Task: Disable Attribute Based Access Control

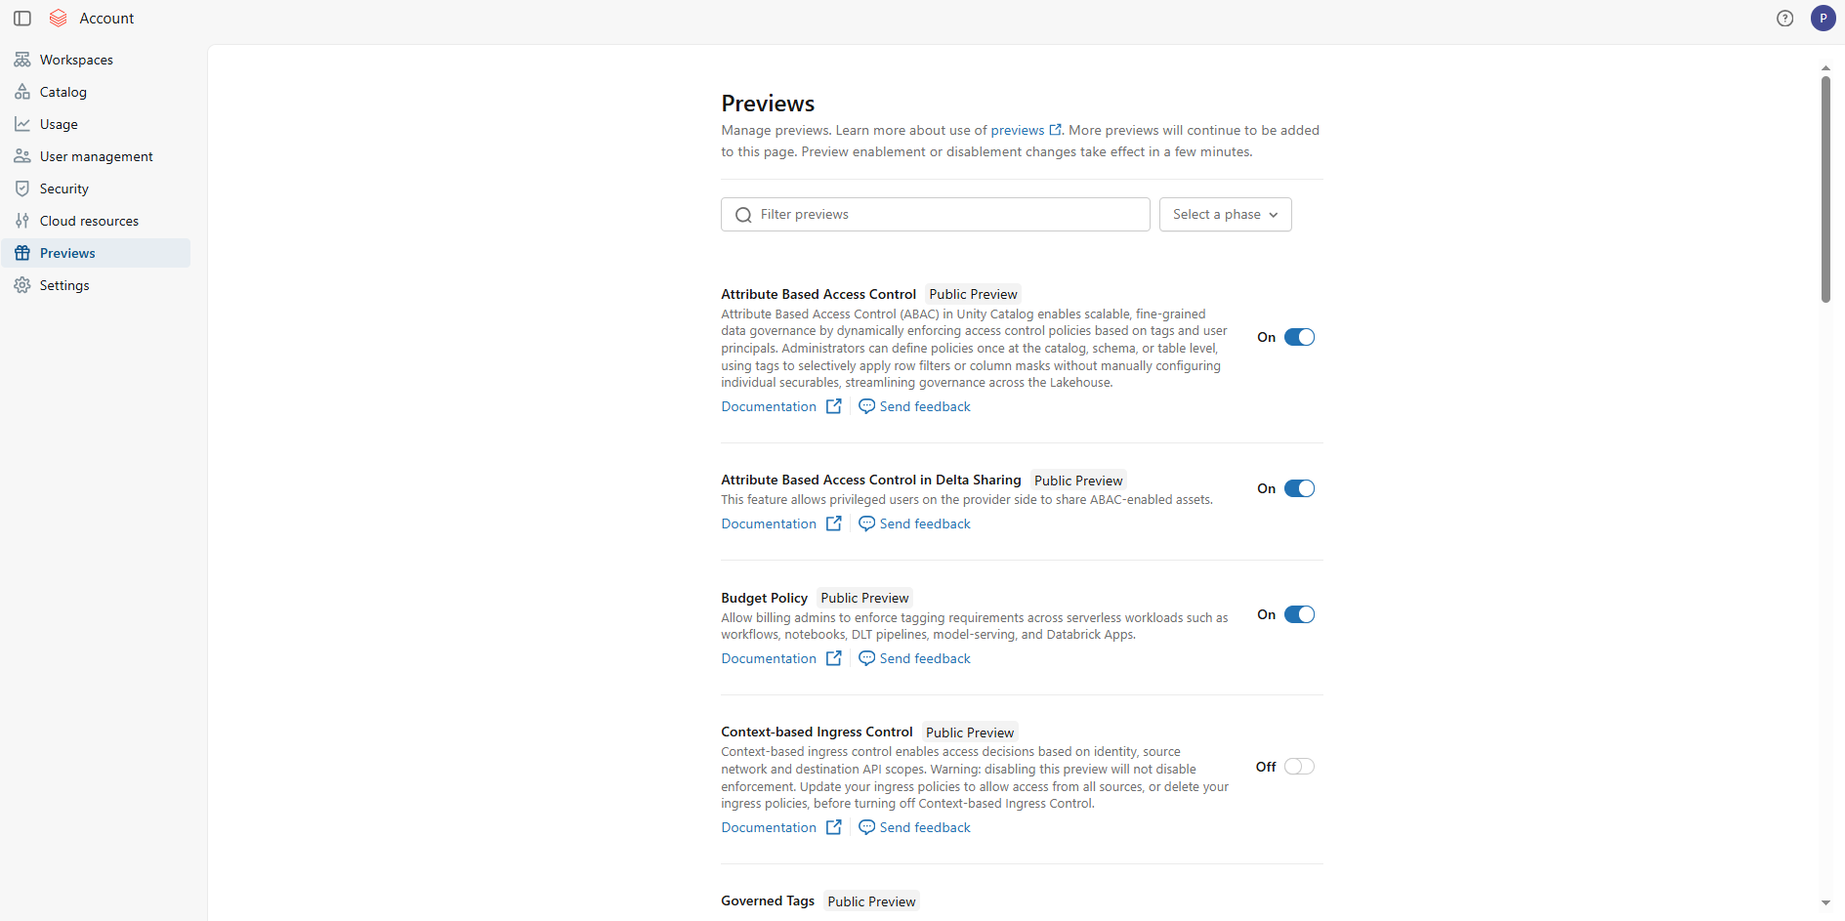Action: pyautogui.click(x=1299, y=336)
